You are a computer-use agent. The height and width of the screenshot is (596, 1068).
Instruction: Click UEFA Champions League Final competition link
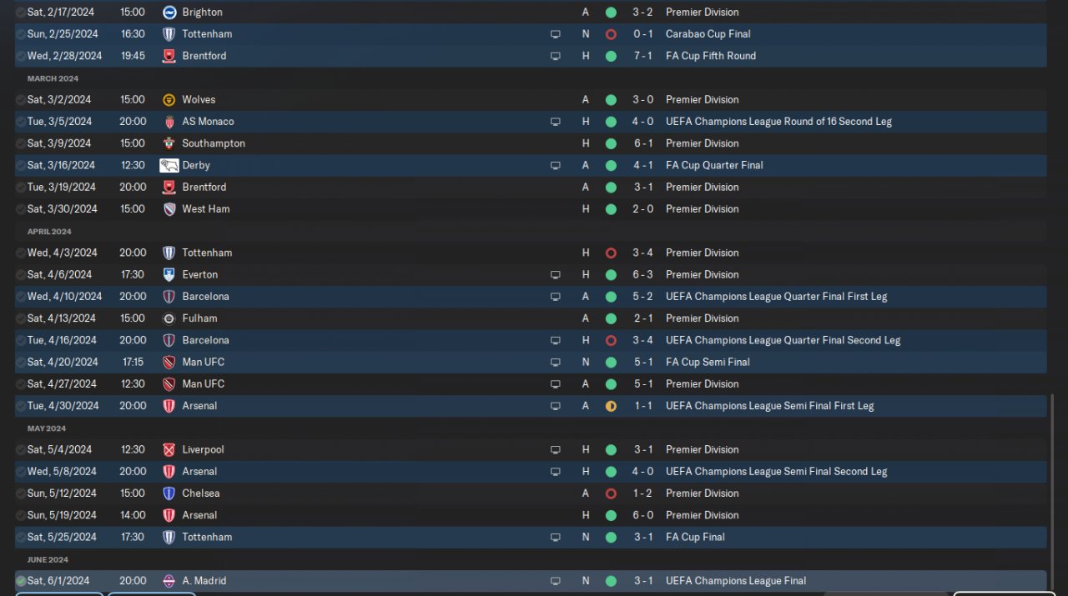(735, 581)
